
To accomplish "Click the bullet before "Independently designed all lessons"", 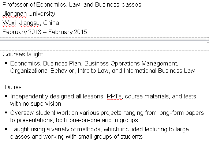I will (6, 96).
